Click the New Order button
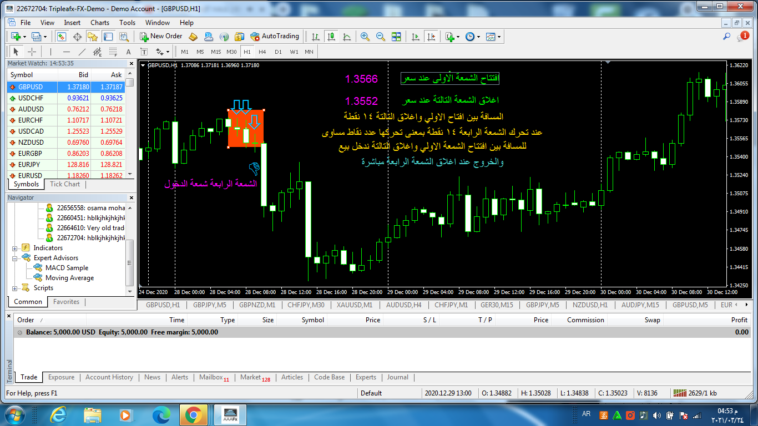The image size is (758, 426). tap(161, 37)
